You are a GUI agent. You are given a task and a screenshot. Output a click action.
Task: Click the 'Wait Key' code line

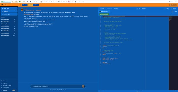(x=105, y=62)
